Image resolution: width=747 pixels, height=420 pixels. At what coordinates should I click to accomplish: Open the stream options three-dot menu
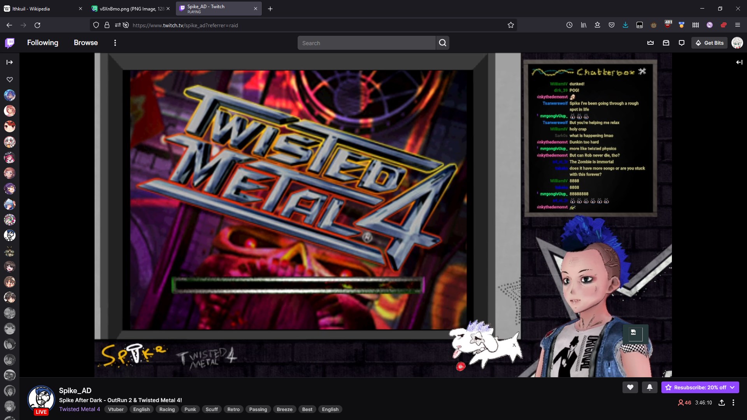pos(733,402)
